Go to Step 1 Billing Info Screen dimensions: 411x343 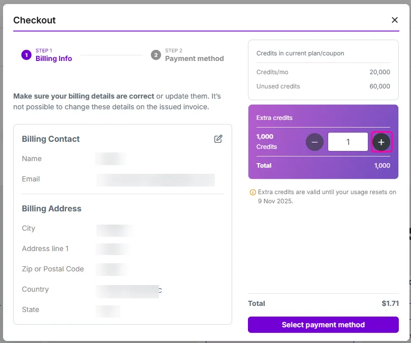pos(47,55)
